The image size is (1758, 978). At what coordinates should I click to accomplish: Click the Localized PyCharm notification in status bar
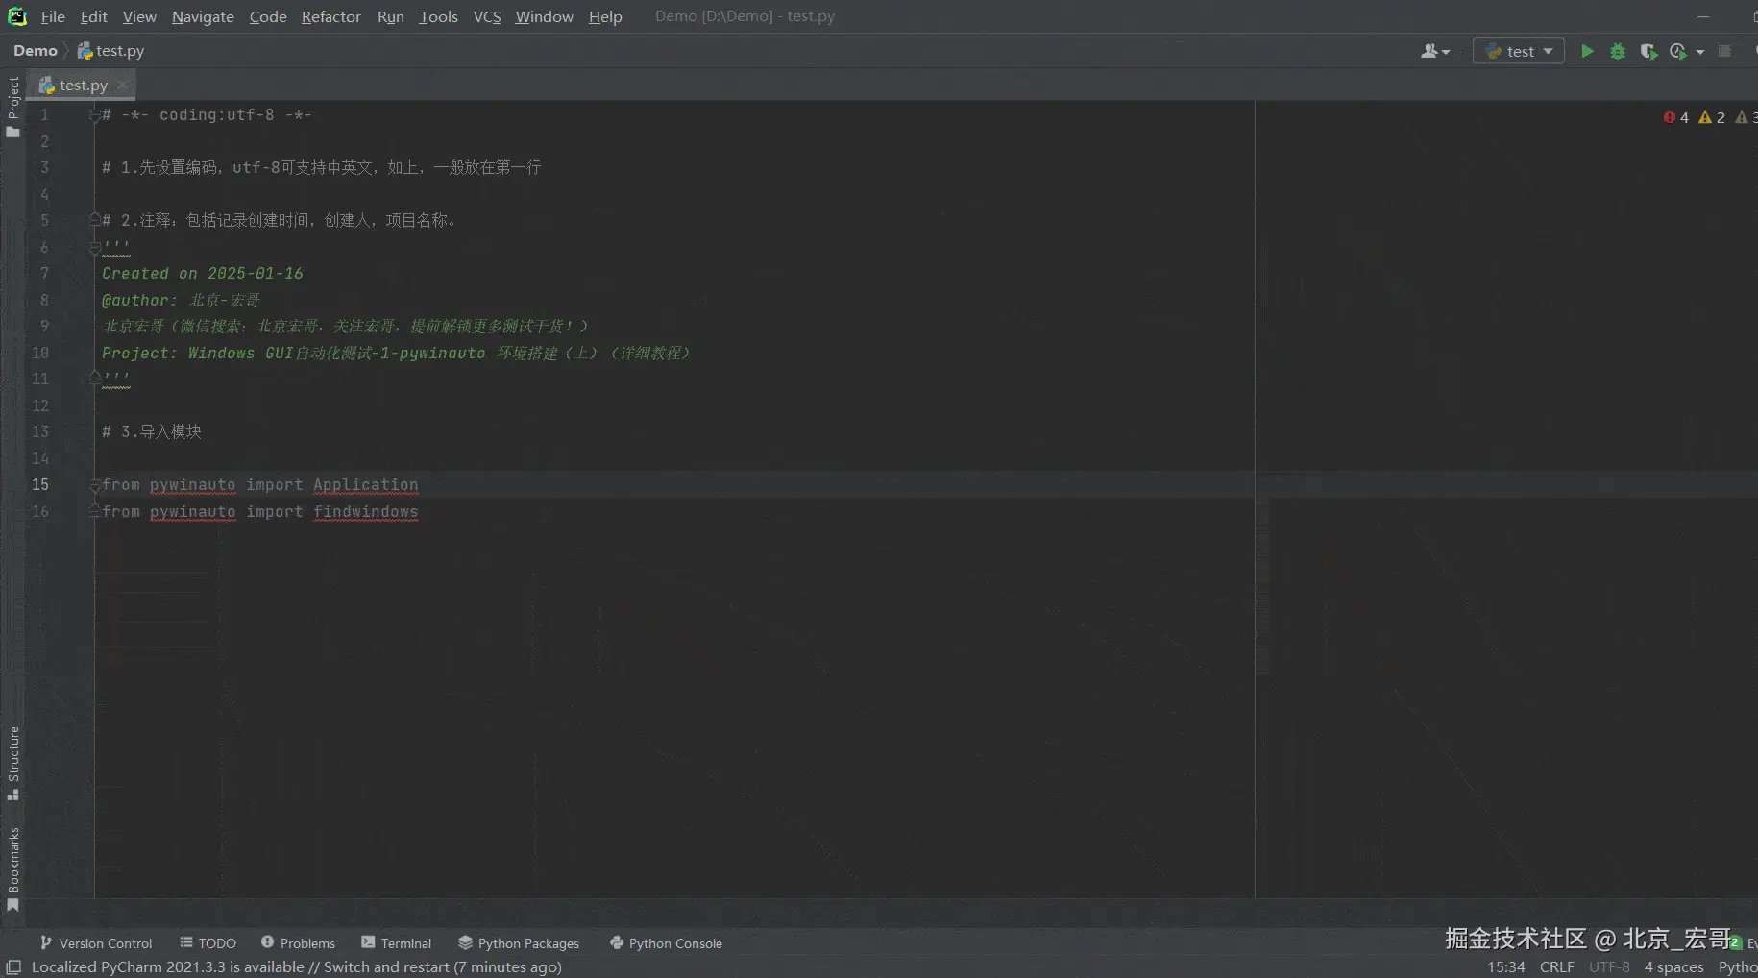[297, 967]
